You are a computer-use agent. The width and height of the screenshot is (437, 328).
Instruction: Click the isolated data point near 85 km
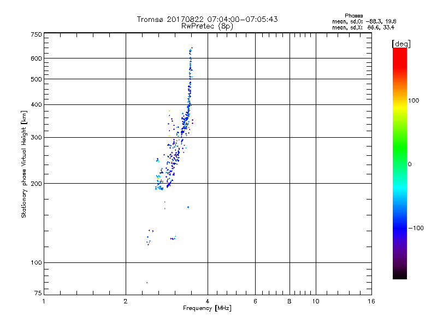(x=147, y=283)
